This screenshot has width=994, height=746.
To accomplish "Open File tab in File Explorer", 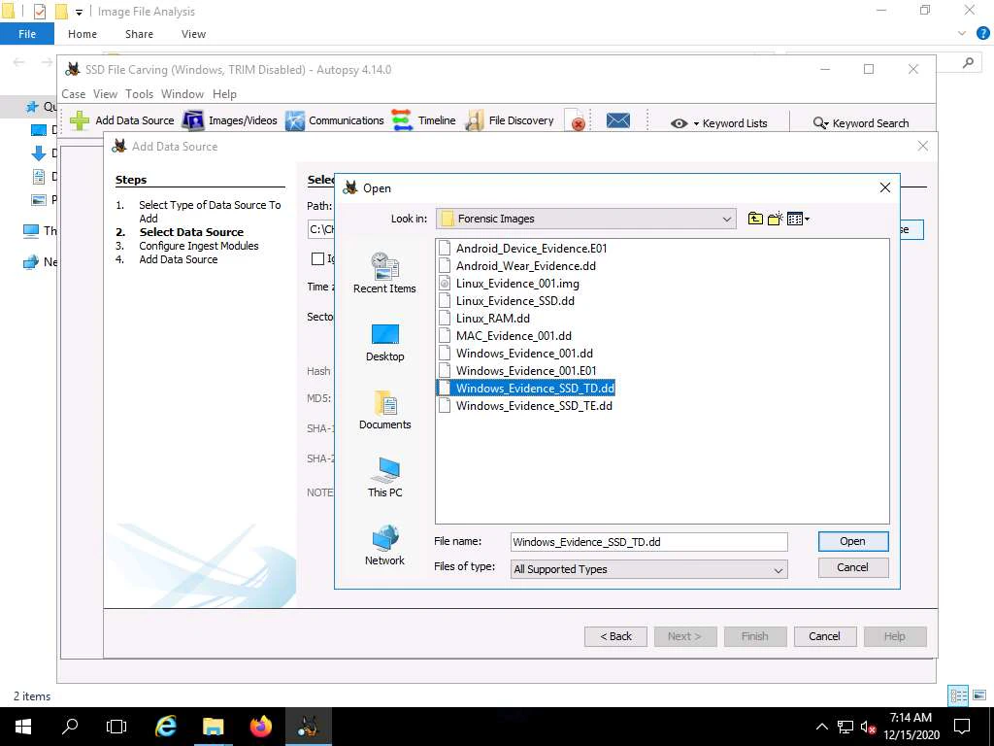I will click(26, 34).
